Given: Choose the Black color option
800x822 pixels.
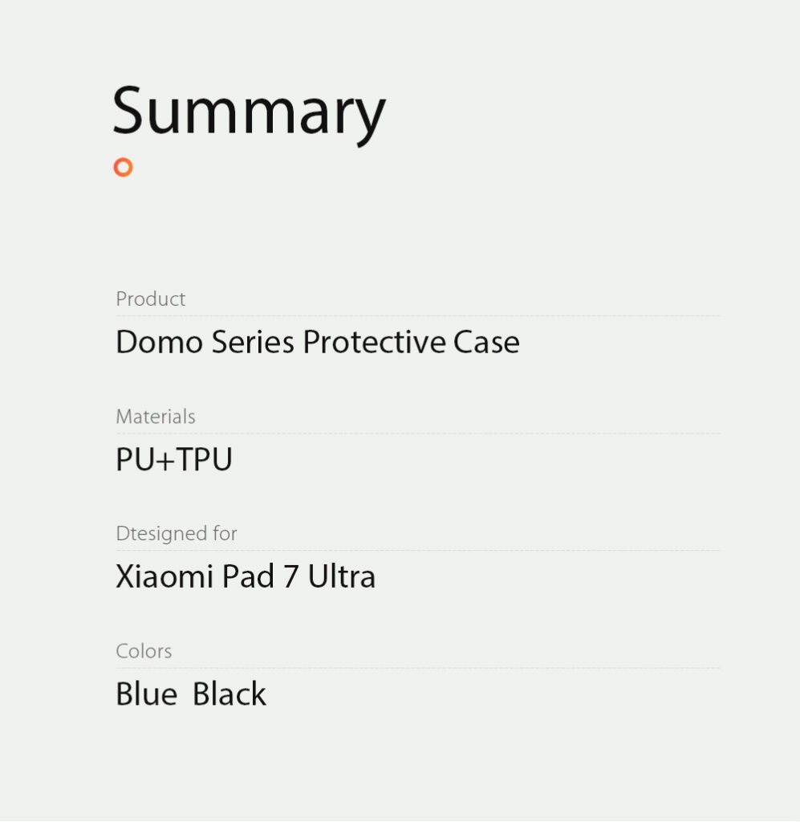Looking at the screenshot, I should tap(229, 694).
